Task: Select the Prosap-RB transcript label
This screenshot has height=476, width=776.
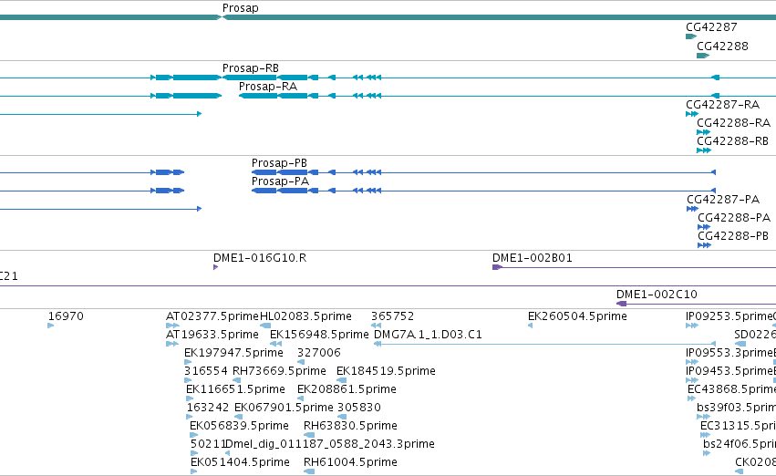Action: coord(251,68)
